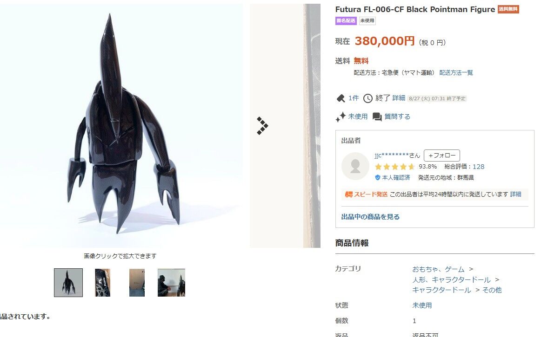Open 人形、キャラクタードール category link
The height and width of the screenshot is (337, 548).
(452, 279)
